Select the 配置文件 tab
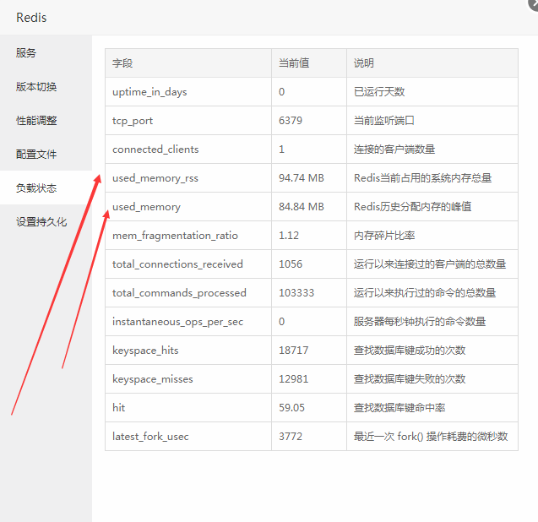The height and width of the screenshot is (522, 538). point(36,154)
